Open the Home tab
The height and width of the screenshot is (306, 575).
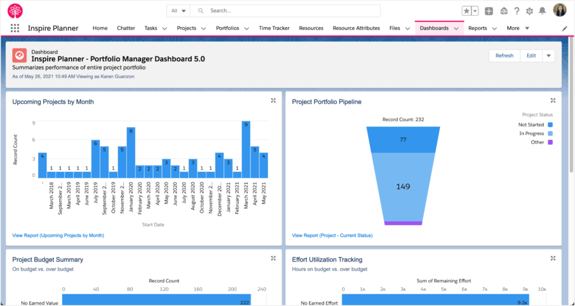coord(100,28)
